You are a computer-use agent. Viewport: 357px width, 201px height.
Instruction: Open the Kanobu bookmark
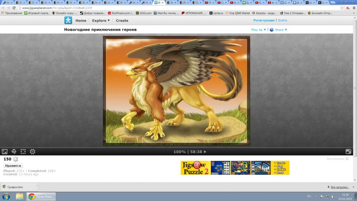[264, 13]
